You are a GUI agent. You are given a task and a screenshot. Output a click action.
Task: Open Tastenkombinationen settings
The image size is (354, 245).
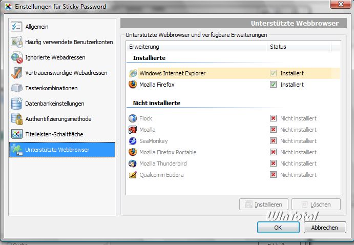tap(62, 88)
